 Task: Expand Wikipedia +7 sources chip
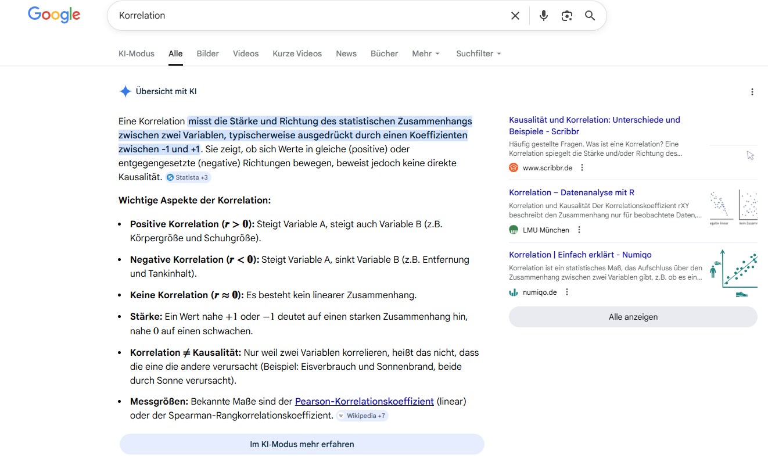click(x=362, y=416)
